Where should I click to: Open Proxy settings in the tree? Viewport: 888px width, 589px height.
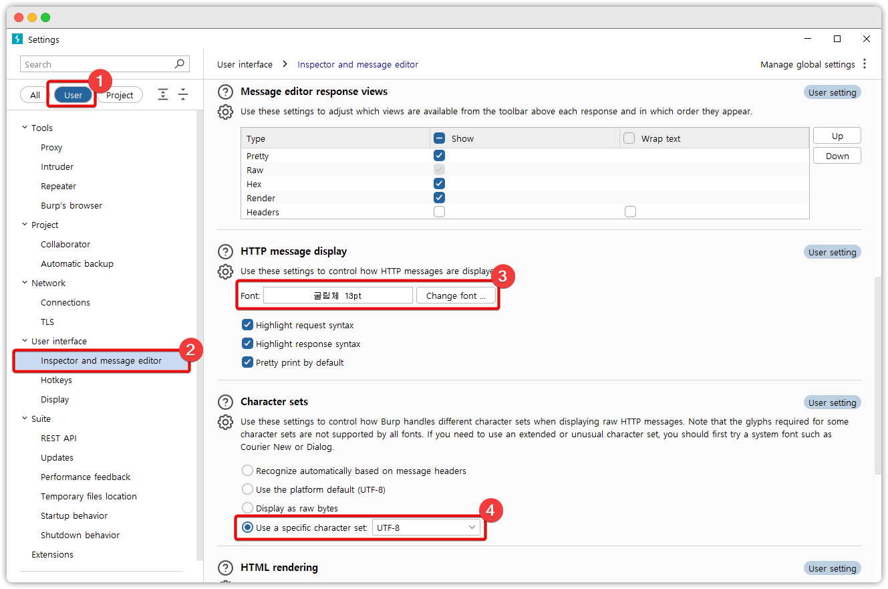51,147
